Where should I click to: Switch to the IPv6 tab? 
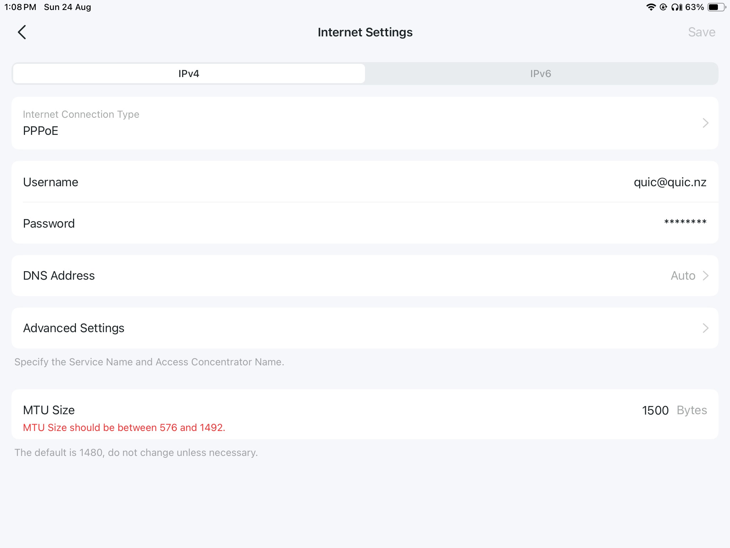pos(540,73)
